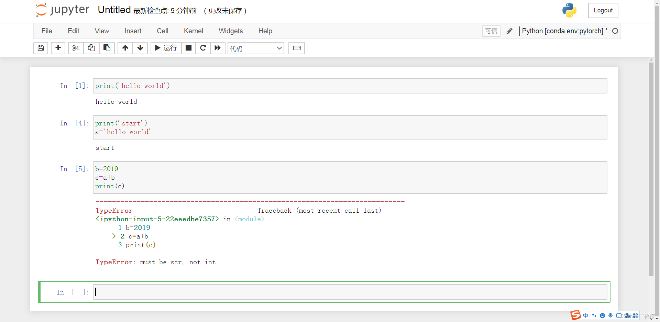Click the 'start' output text
The height and width of the screenshot is (322, 660).
click(105, 148)
